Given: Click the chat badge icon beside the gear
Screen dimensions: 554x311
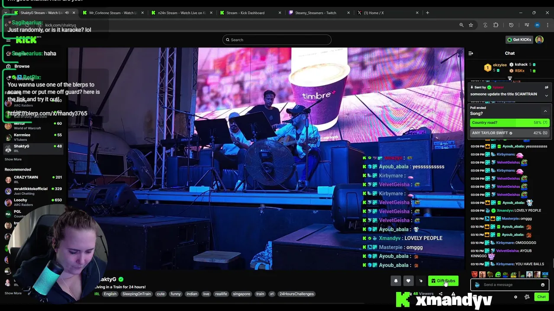Looking at the screenshot, I should [x=527, y=297].
